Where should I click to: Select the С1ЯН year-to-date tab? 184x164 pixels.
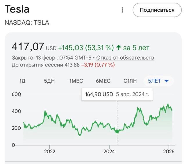(130, 81)
